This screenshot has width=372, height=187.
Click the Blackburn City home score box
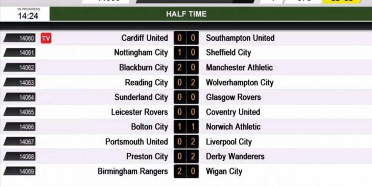click(x=180, y=68)
